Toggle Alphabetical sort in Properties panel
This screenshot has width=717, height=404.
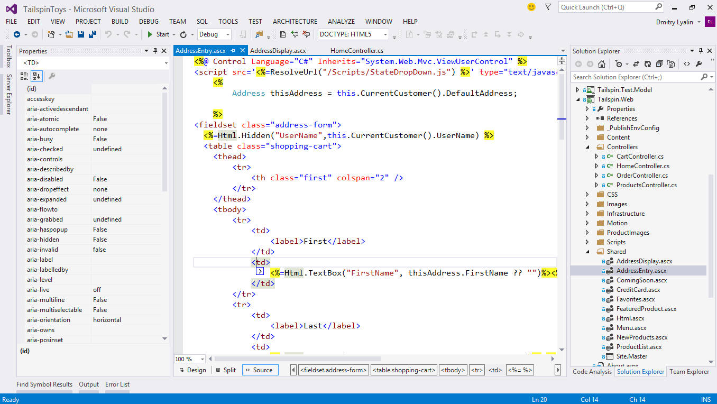[x=36, y=76]
